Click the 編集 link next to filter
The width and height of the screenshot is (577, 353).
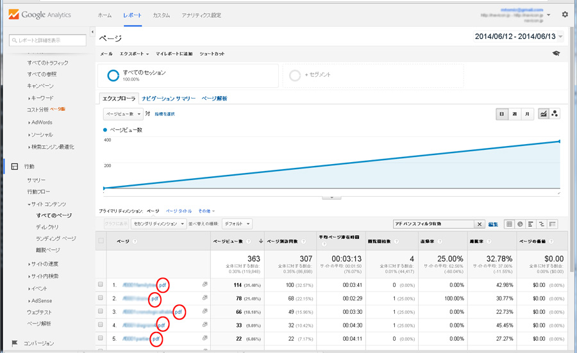(493, 224)
